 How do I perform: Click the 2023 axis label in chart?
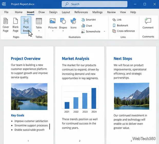pyautogui.click(x=85, y=112)
